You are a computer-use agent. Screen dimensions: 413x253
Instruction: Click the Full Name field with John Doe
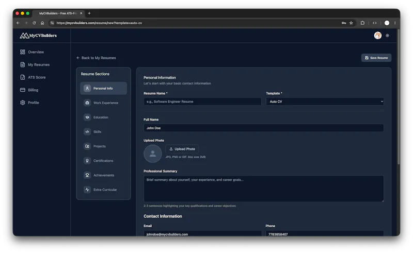[x=263, y=128]
